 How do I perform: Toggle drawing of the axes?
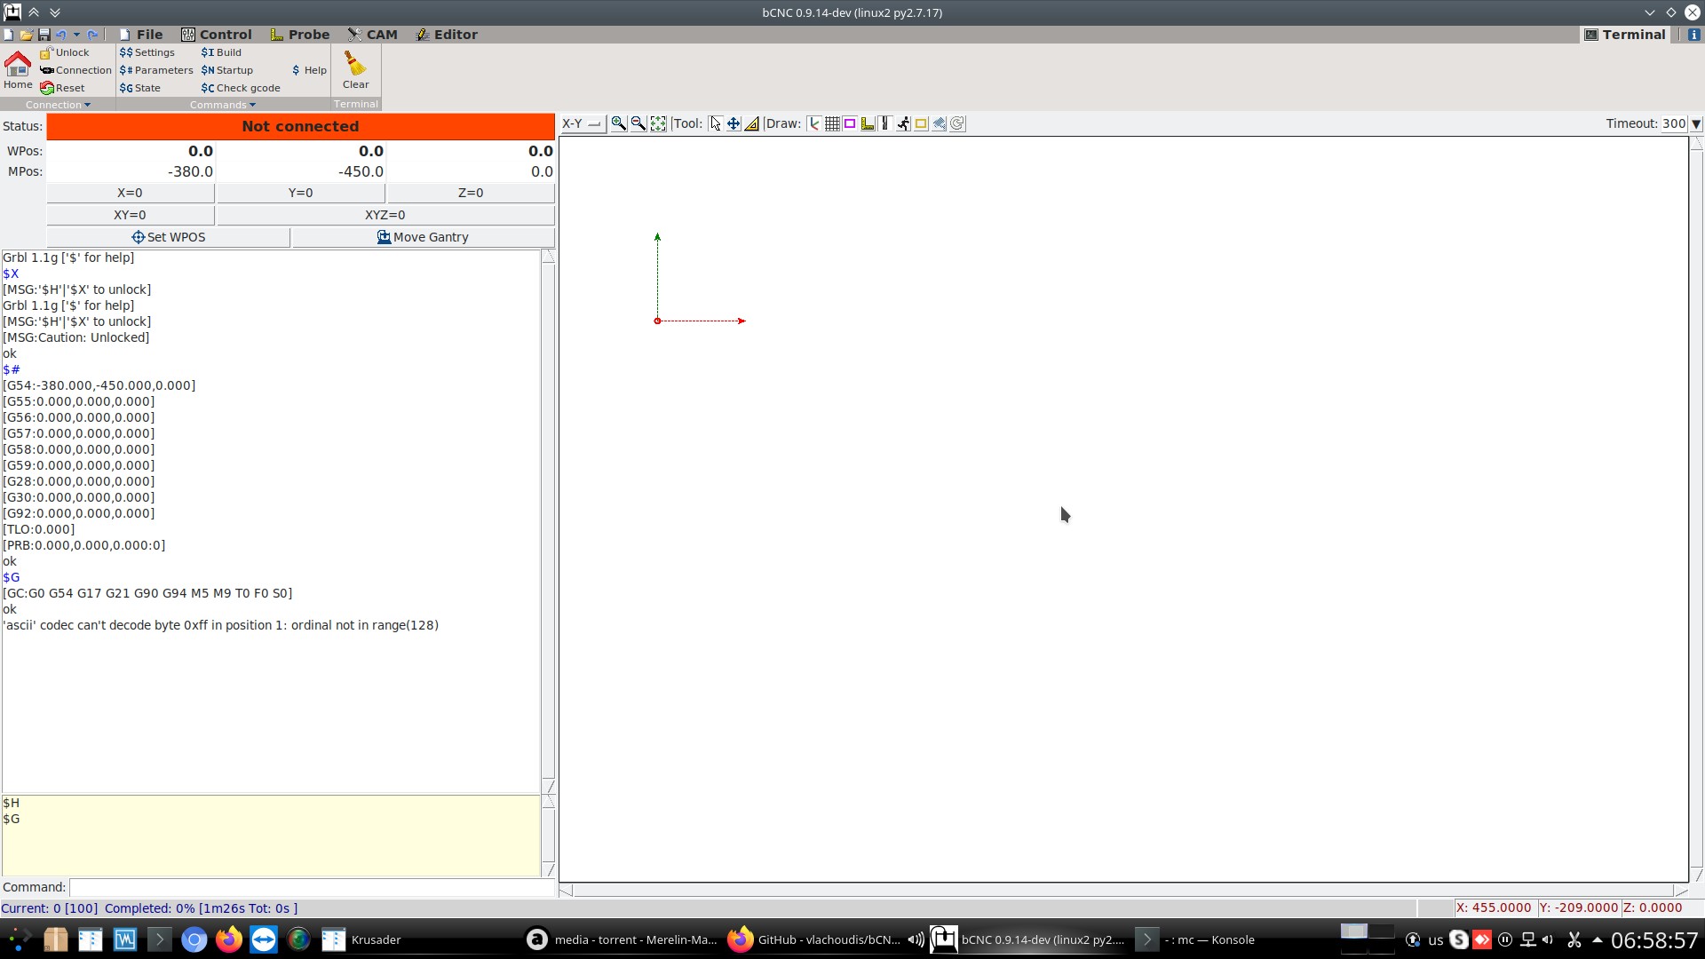tap(813, 123)
